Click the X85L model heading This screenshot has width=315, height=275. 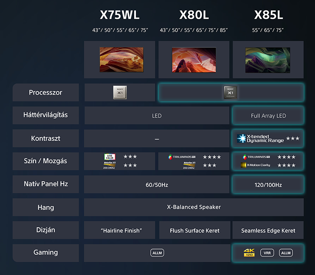269,15
